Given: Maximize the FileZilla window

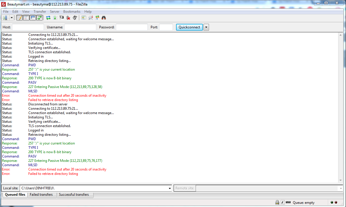Looking at the screenshot, I should point(326,3).
